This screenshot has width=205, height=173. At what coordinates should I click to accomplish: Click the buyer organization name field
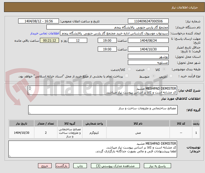click(x=108, y=27)
